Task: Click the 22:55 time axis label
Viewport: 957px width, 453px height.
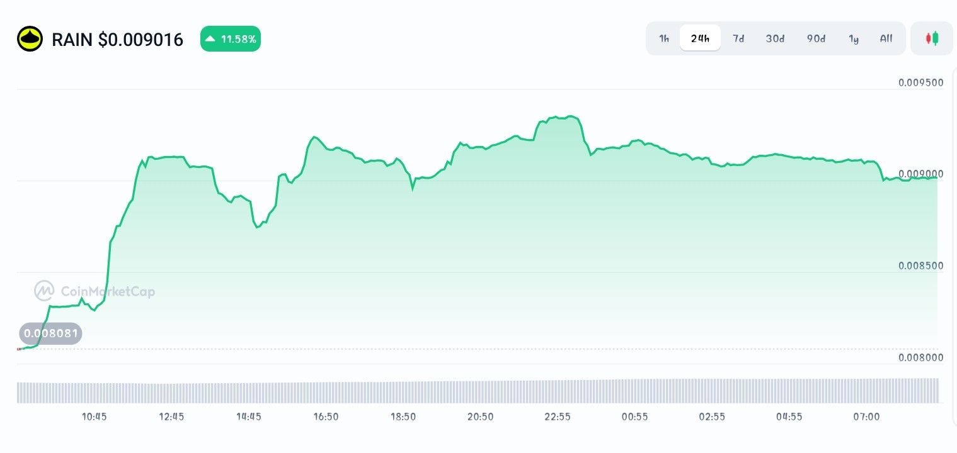Action: [x=558, y=417]
